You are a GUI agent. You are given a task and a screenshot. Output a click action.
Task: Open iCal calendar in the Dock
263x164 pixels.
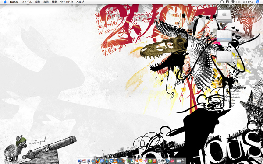(84, 161)
